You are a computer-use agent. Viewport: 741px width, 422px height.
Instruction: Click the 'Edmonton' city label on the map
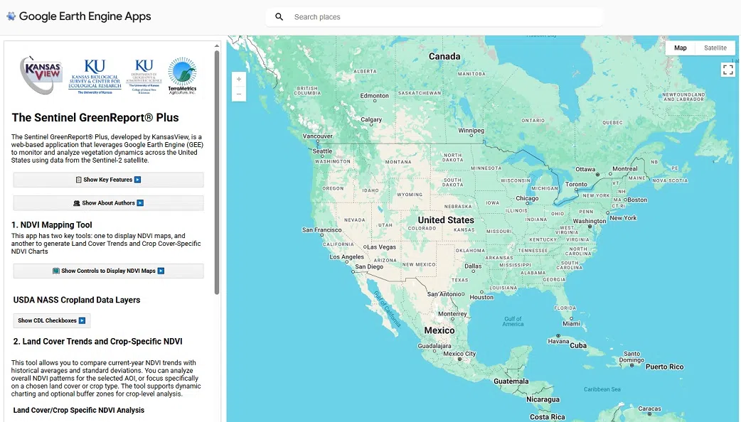pyautogui.click(x=374, y=96)
